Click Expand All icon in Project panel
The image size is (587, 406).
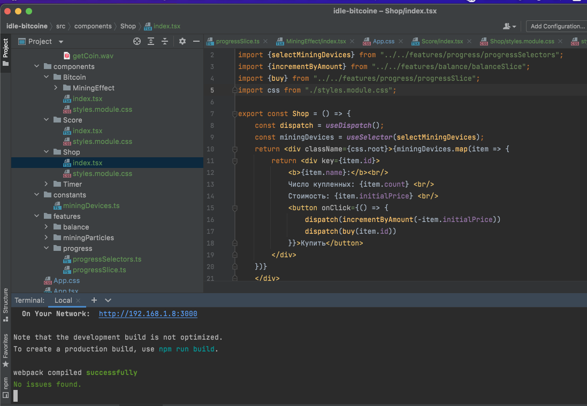click(x=151, y=41)
